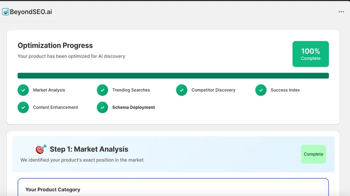Click the Content Enhancement green checkmark

coord(23,107)
